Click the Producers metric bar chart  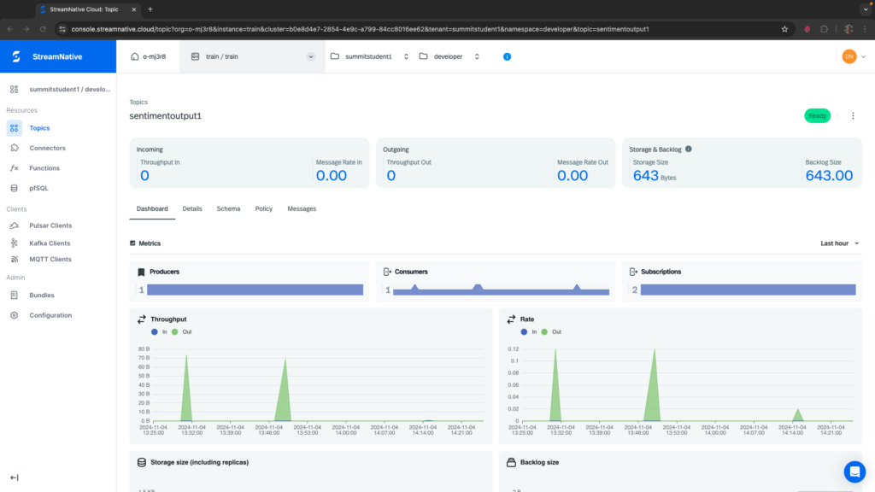click(x=255, y=290)
